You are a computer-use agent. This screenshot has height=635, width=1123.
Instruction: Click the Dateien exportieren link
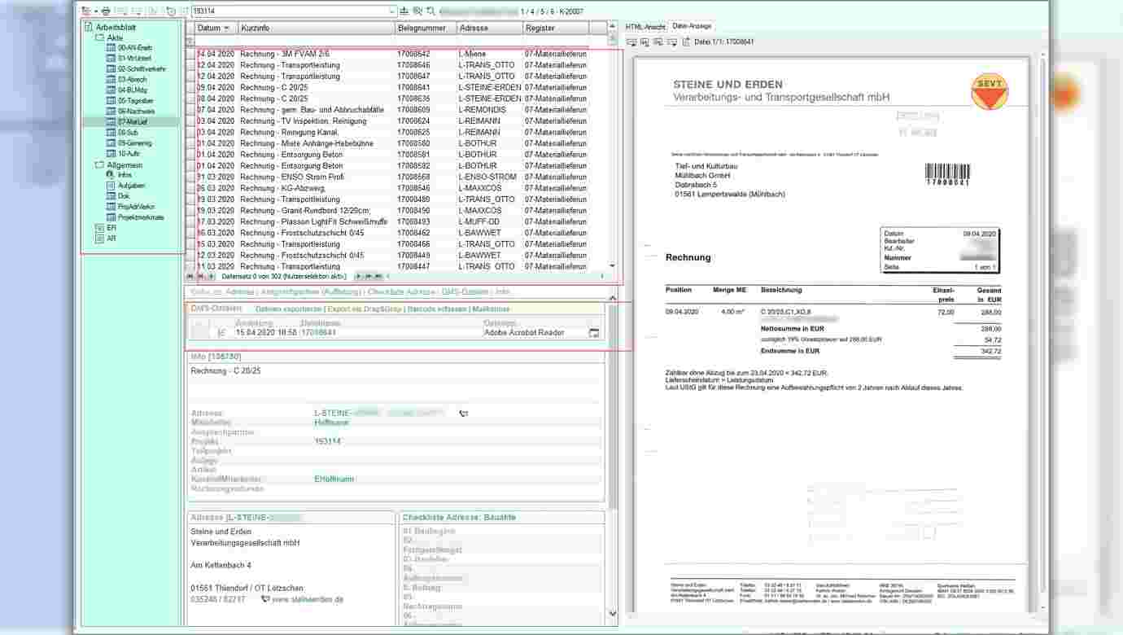tap(288, 309)
